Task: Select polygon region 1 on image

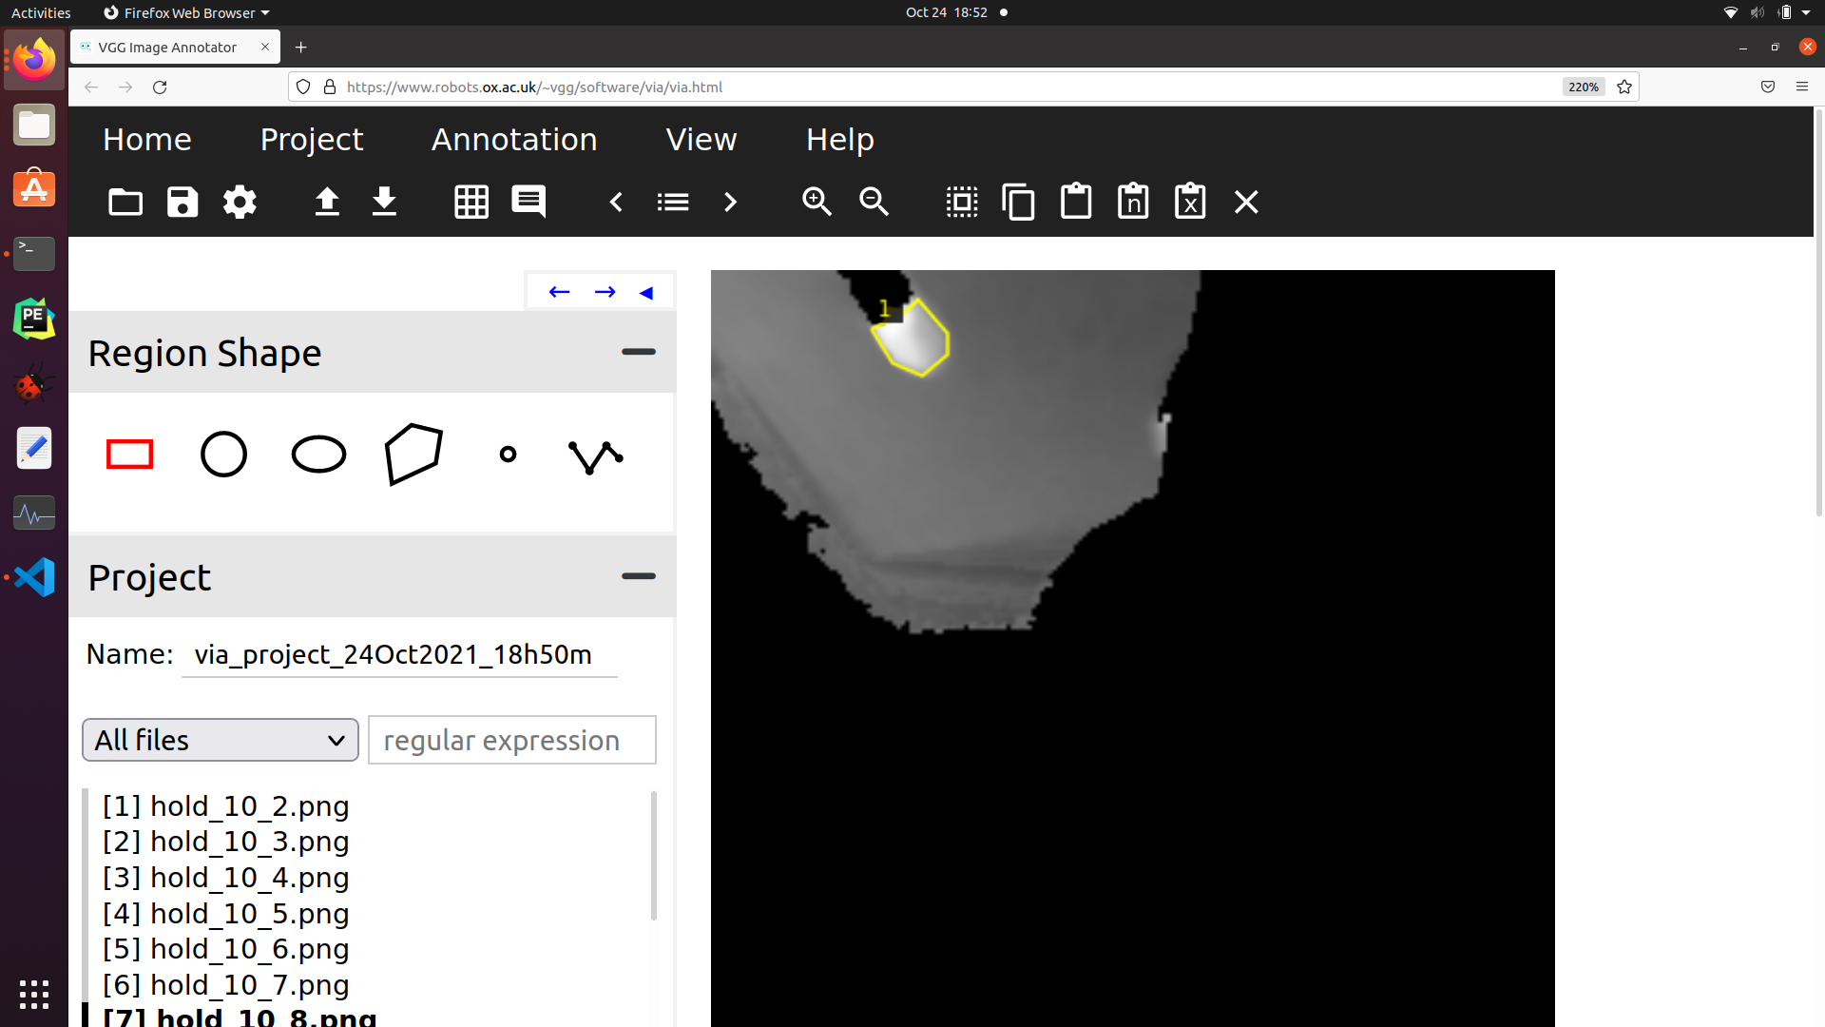Action: coord(912,340)
